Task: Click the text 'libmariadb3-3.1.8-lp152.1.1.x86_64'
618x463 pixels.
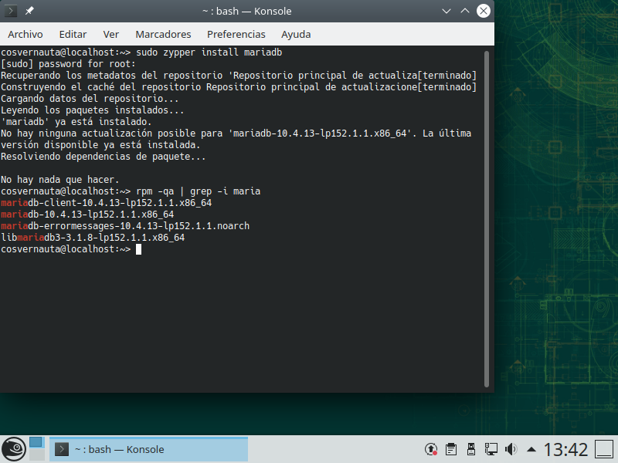Action: click(93, 238)
